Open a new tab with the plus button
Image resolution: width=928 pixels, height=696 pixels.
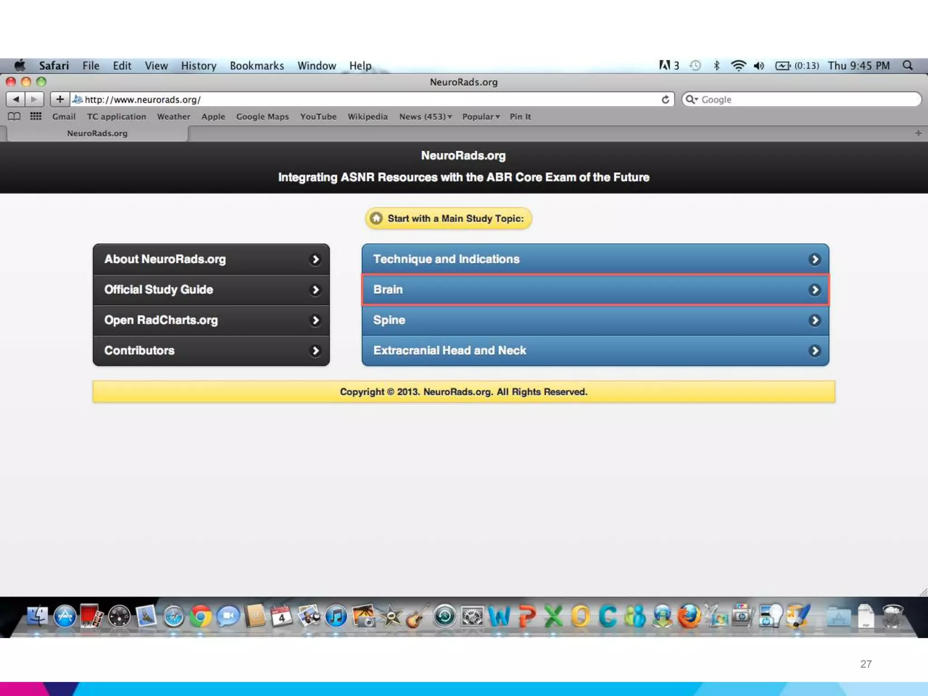click(x=918, y=133)
